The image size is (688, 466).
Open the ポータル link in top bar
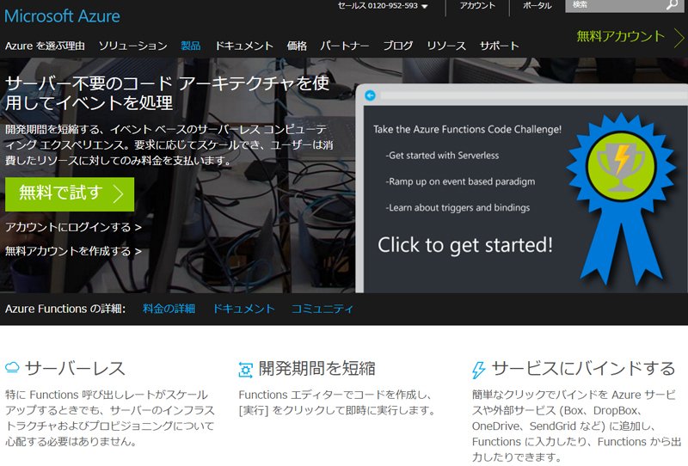(537, 6)
